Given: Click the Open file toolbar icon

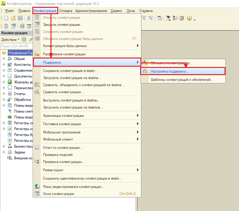Looking at the screenshot, I should point(13,18).
